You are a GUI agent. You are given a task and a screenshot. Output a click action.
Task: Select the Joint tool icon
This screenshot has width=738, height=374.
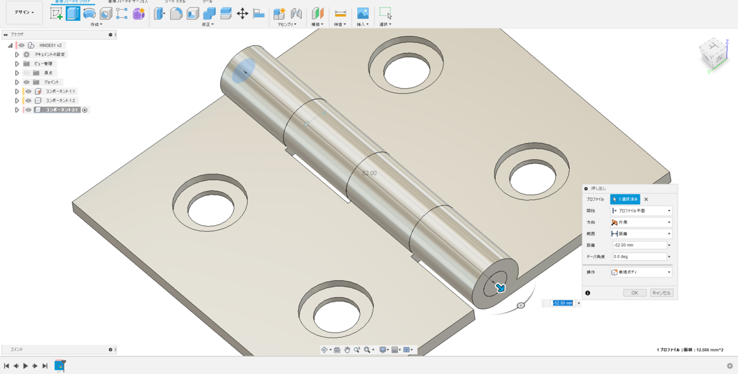pyautogui.click(x=296, y=14)
